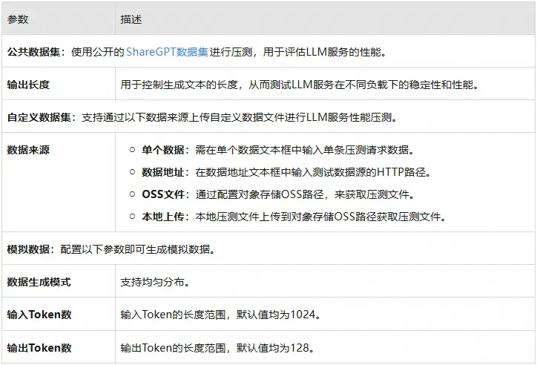The width and height of the screenshot is (537, 365).
Task: Click the 模拟数据 bold label
Action: (28, 249)
